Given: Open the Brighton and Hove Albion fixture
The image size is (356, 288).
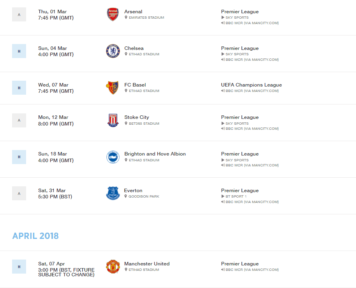Looking at the screenshot, I should click(155, 154).
